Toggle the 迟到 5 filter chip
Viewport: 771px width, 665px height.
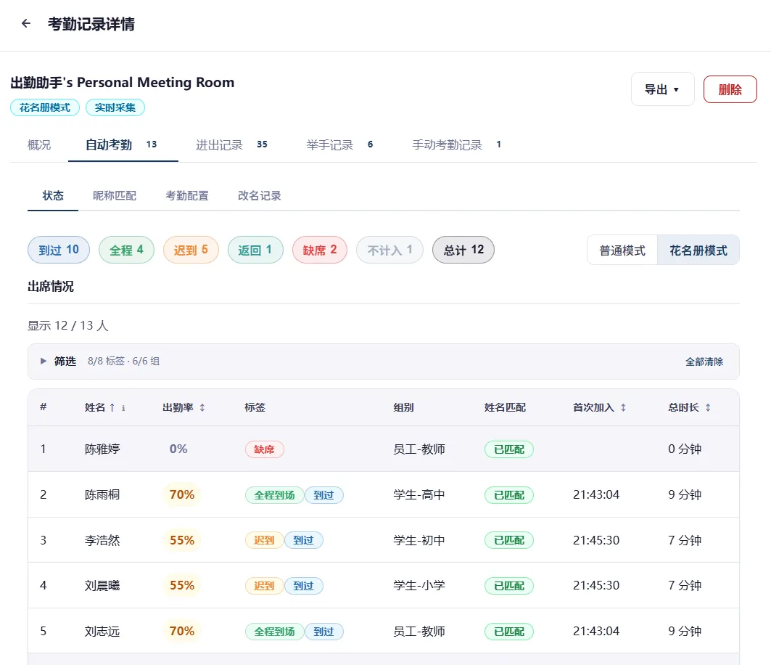click(191, 250)
